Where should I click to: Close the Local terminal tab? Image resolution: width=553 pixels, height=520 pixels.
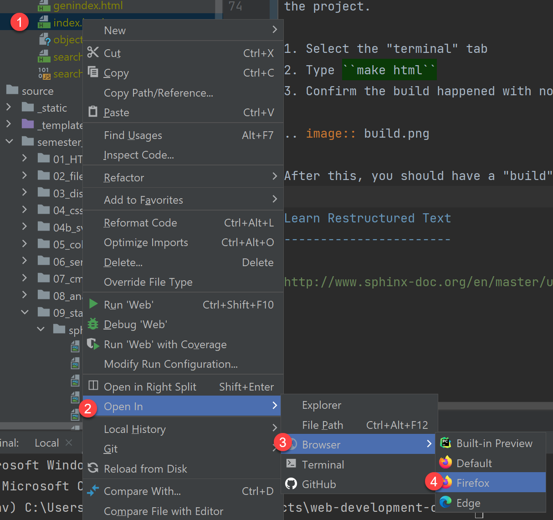(x=69, y=443)
